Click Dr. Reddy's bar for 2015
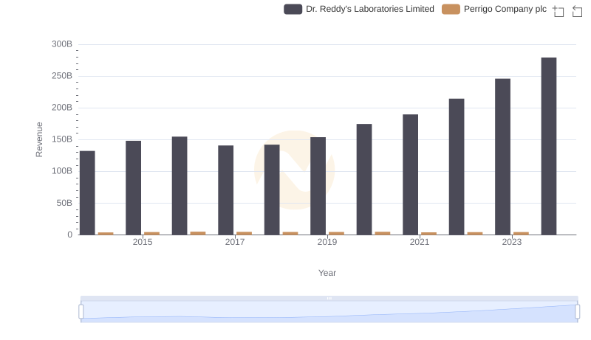Viewport: 591px width, 340px height. [x=134, y=188]
